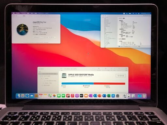Viewport: 167px width, 125px height.
Task: Select Bluetooth in the System Information sidebar
Action: pyautogui.click(x=106, y=21)
